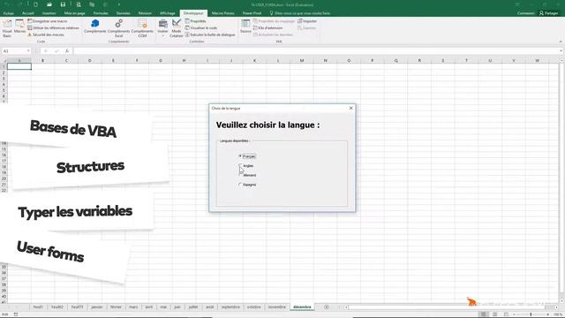
Task: Open the septembre sheet tab
Action: click(x=230, y=307)
